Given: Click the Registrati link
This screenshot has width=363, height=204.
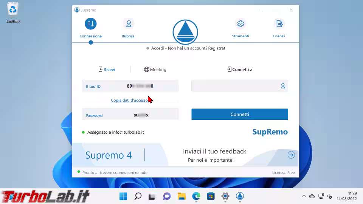Looking at the screenshot, I should [217, 48].
